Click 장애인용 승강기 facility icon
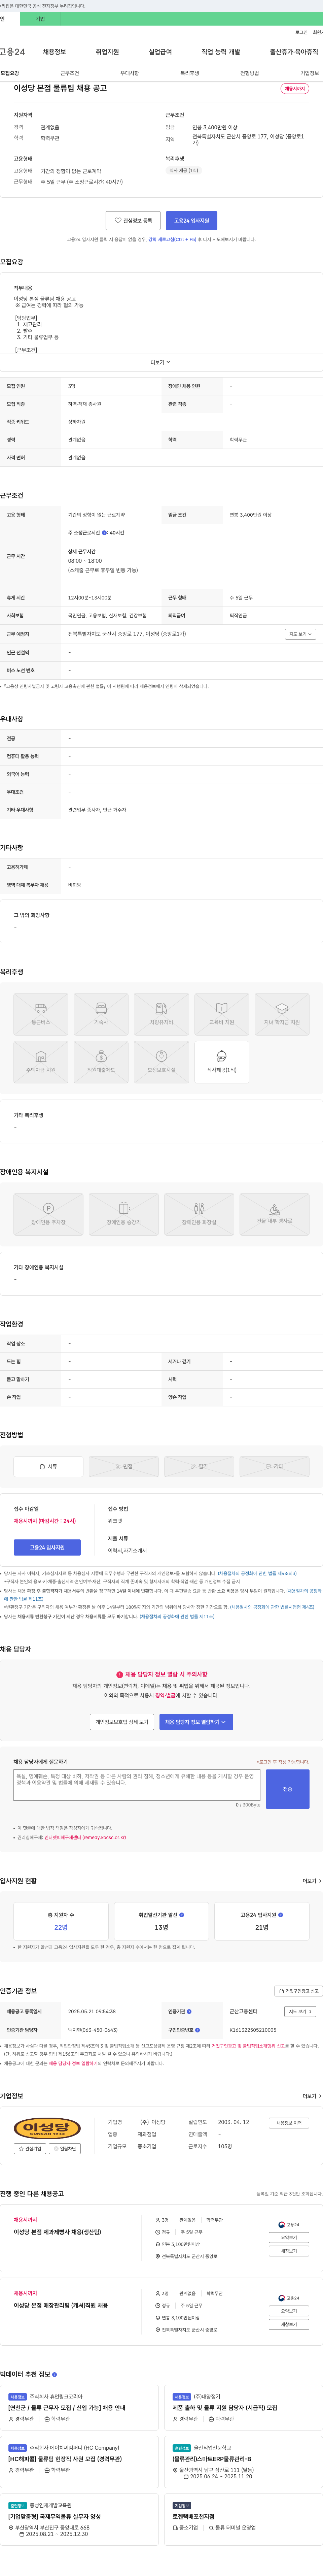 [x=124, y=1214]
